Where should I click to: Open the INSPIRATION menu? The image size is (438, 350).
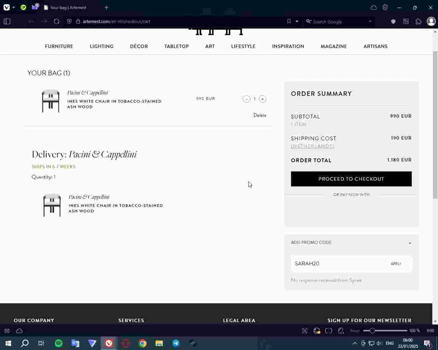click(x=288, y=46)
